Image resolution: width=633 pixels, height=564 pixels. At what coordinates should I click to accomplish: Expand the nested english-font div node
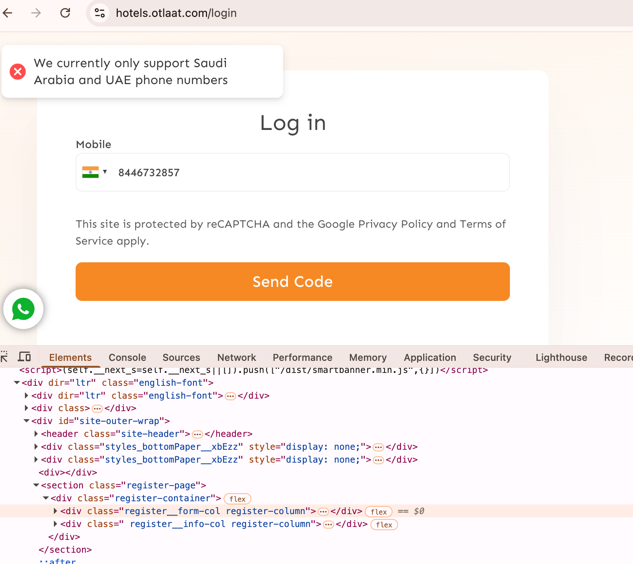tap(27, 395)
